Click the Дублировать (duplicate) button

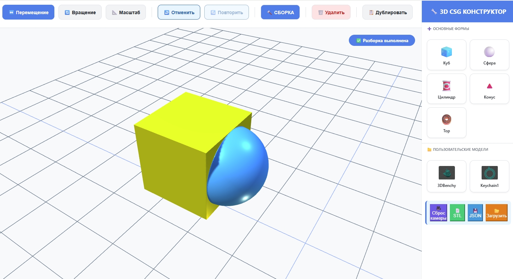(x=387, y=12)
